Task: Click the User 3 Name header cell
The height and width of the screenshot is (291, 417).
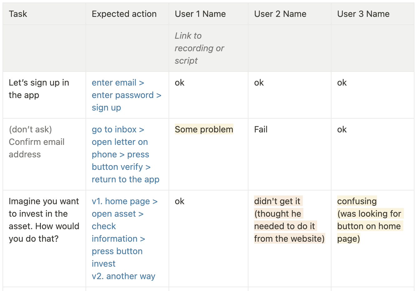Action: [363, 14]
